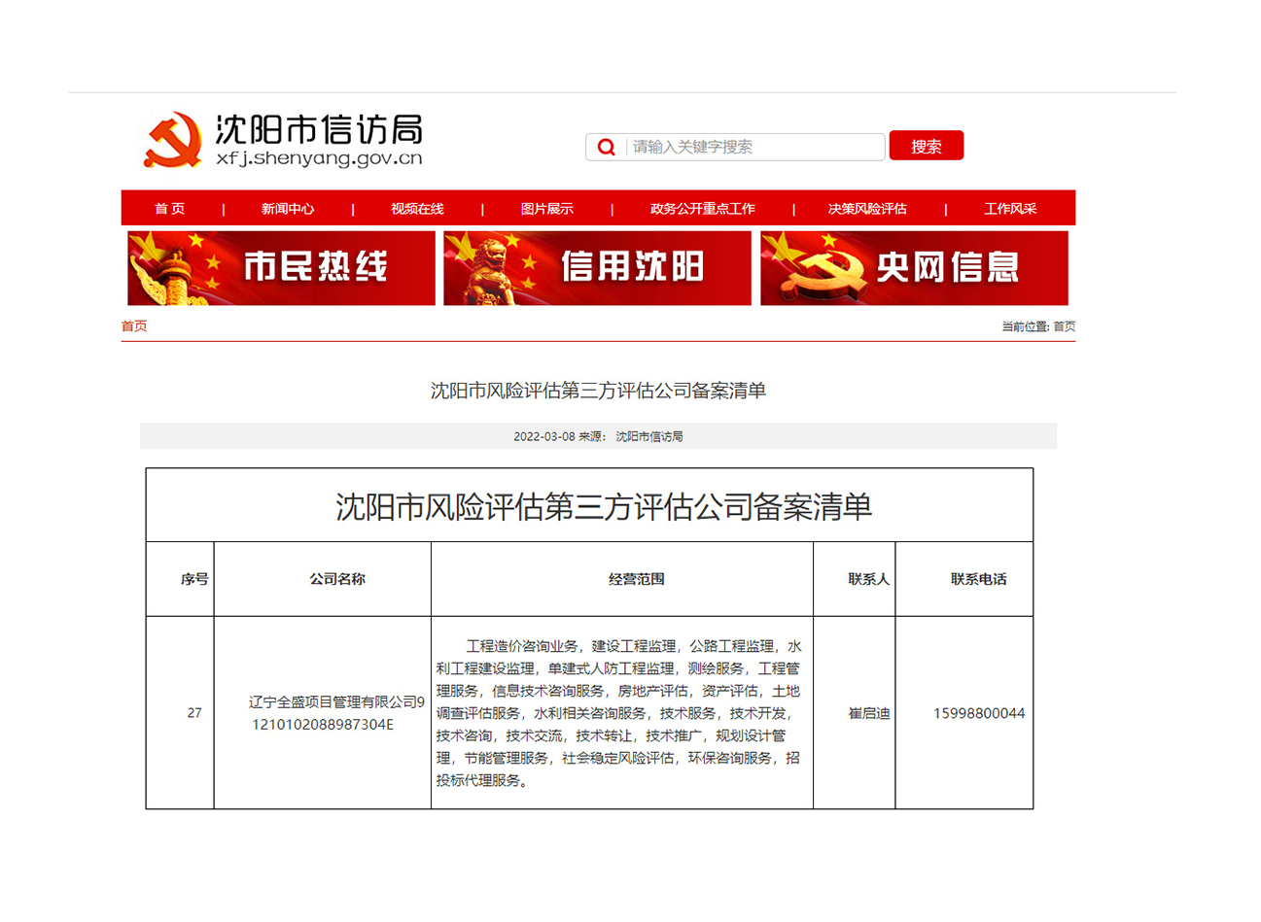This screenshot has width=1261, height=922.
Task: Open the 政务公开重点工作 menu item
Action: pos(702,209)
